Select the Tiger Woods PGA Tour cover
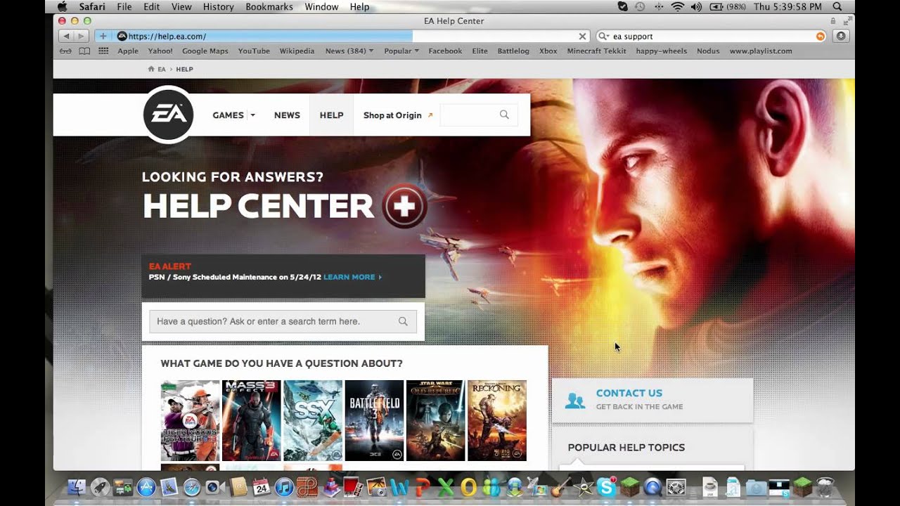The image size is (900, 506). click(190, 420)
